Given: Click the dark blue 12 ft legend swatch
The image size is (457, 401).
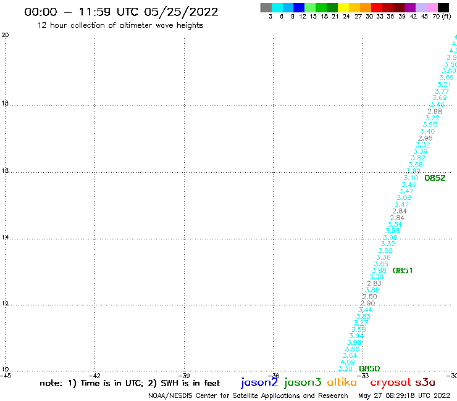Looking at the screenshot, I should click(x=300, y=7).
